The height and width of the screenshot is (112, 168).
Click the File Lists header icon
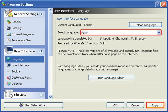pos(9,94)
